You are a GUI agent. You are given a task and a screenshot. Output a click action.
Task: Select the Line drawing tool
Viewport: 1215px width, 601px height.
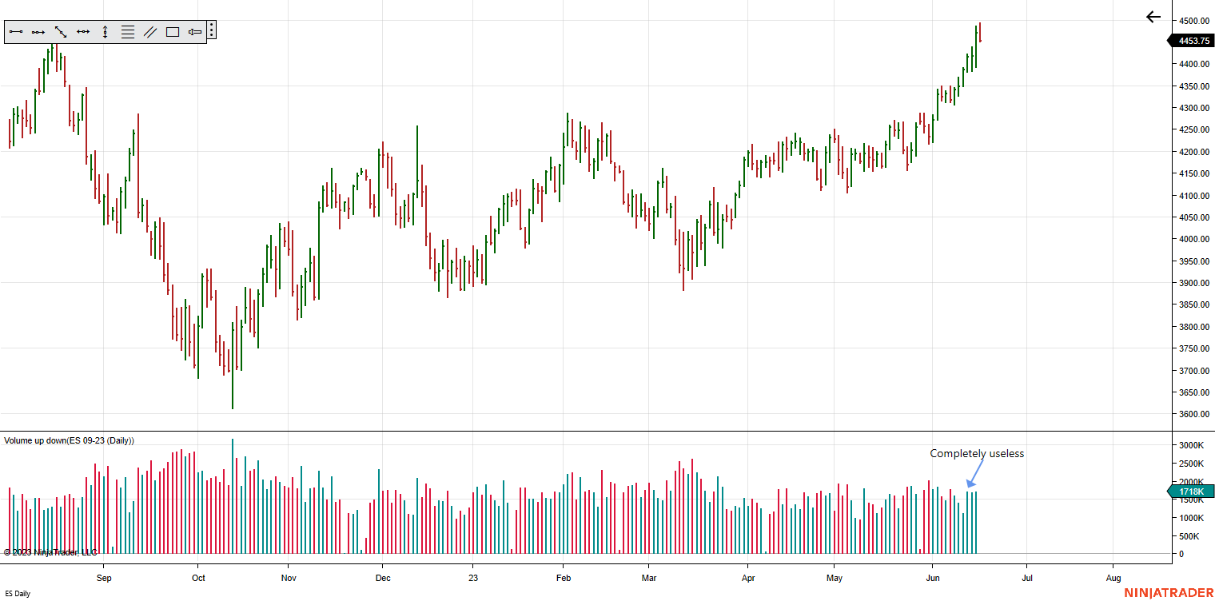[16, 32]
